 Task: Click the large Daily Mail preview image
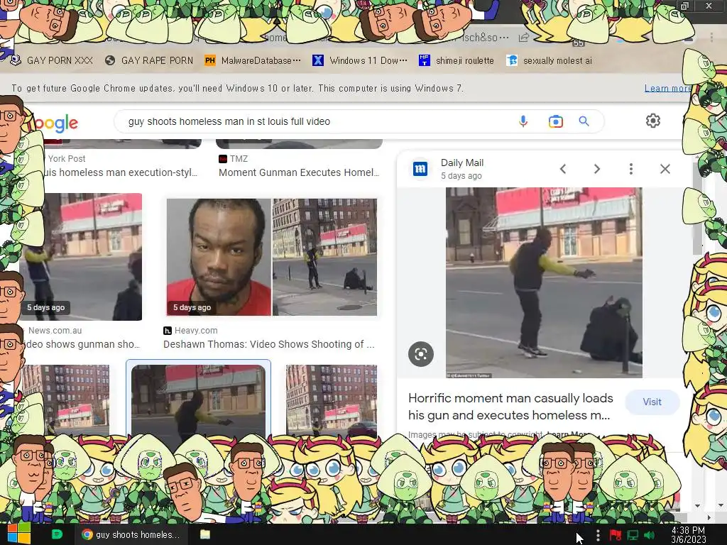[544, 282]
